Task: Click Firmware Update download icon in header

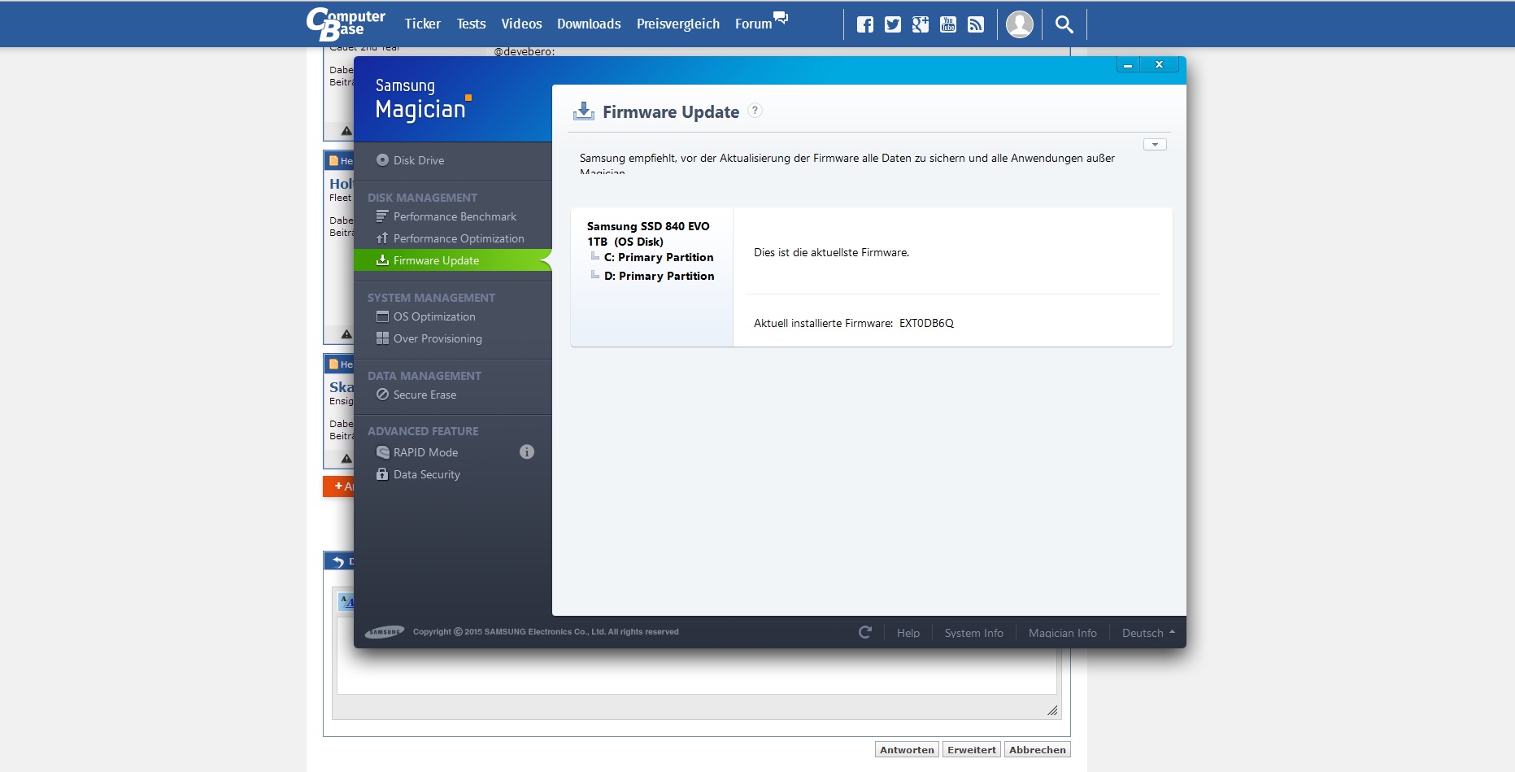Action: 584,111
